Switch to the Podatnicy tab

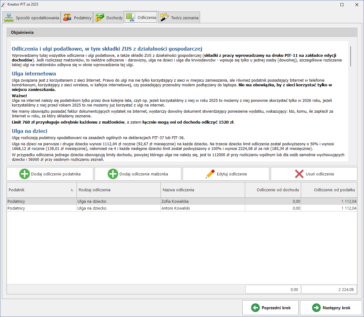tap(77, 18)
